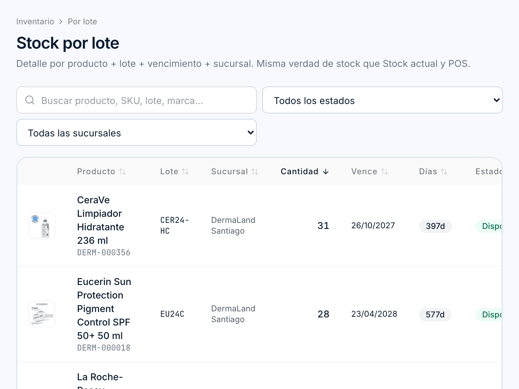The height and width of the screenshot is (389, 519).
Task: Click lot code CER24-HC
Action: [174, 226]
